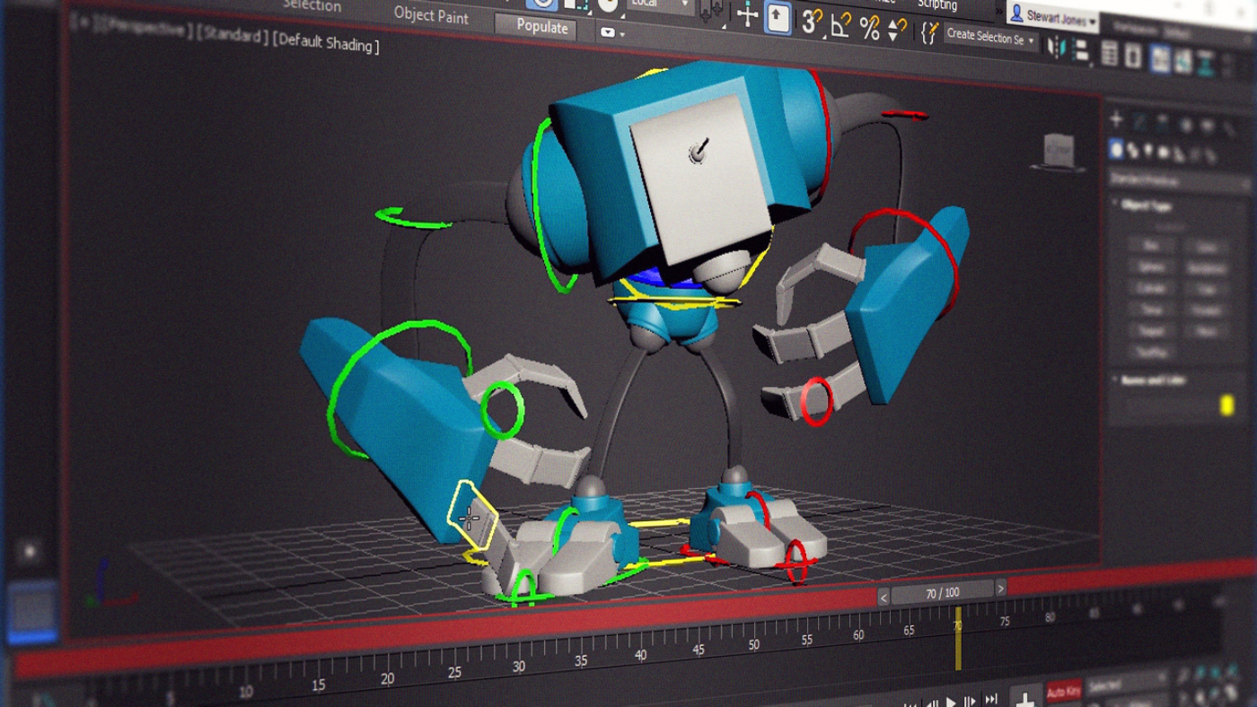Image resolution: width=1257 pixels, height=707 pixels.
Task: Click the Torus primitive button
Action: 1151,310
